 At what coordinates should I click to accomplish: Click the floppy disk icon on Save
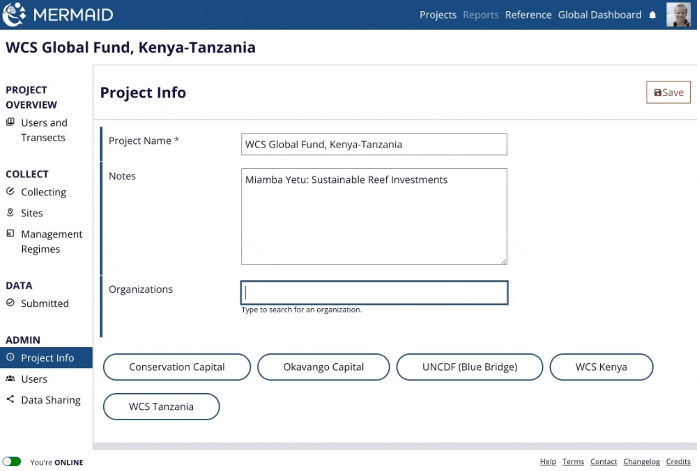[x=657, y=93]
